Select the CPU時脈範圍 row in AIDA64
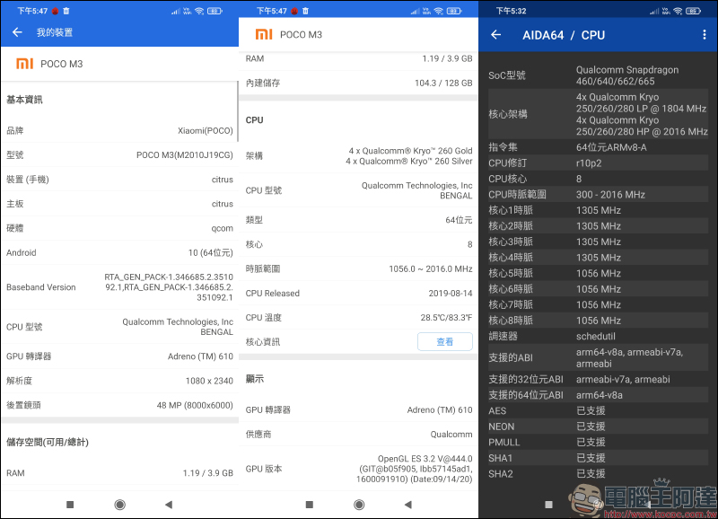 [598, 195]
